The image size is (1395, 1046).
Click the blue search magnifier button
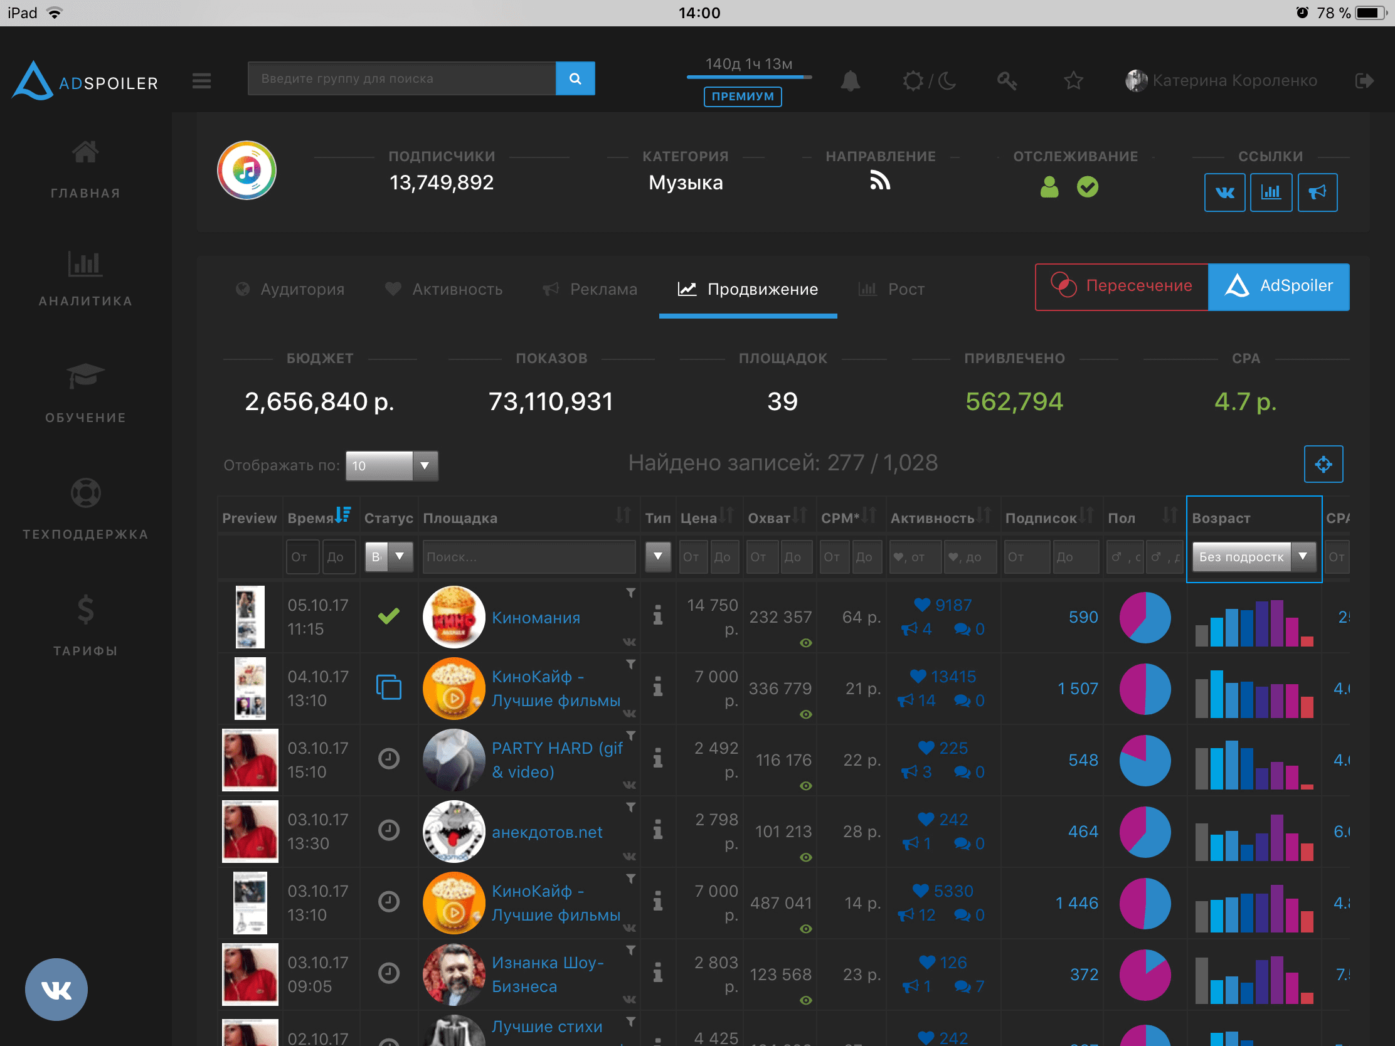[x=575, y=78]
